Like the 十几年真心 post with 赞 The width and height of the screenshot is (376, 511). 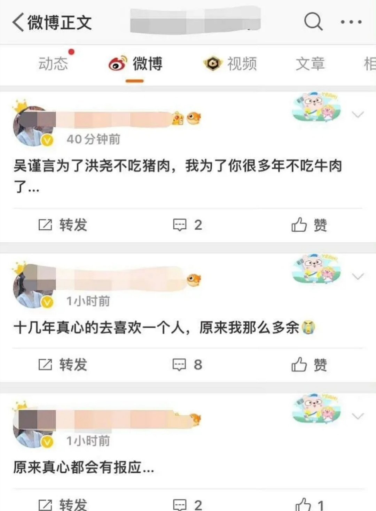click(309, 365)
